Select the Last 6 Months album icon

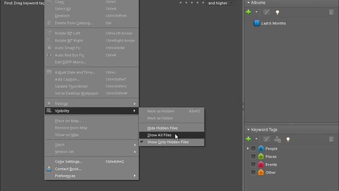(256, 23)
